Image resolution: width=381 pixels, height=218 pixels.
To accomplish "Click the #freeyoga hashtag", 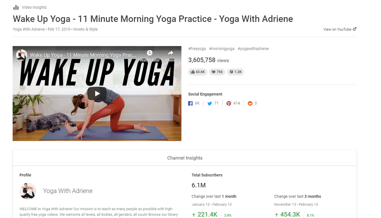I will coord(197,49).
